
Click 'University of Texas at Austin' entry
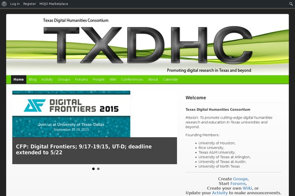coord(222,162)
